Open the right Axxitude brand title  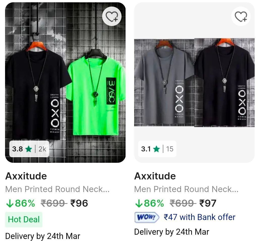click(155, 176)
